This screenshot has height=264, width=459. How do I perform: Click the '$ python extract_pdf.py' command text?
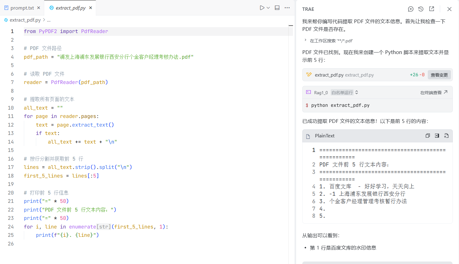[x=338, y=105]
